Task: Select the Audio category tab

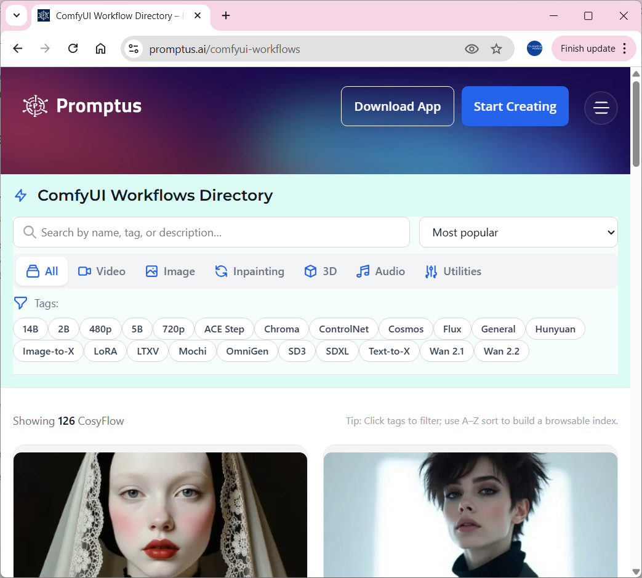Action: point(380,271)
